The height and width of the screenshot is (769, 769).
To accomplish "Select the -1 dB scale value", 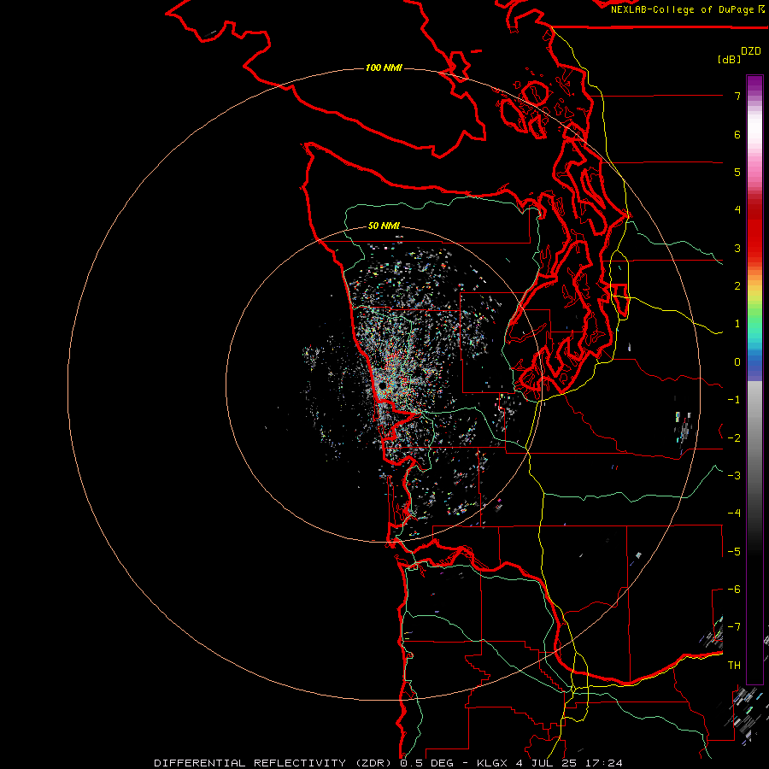I will tap(734, 400).
